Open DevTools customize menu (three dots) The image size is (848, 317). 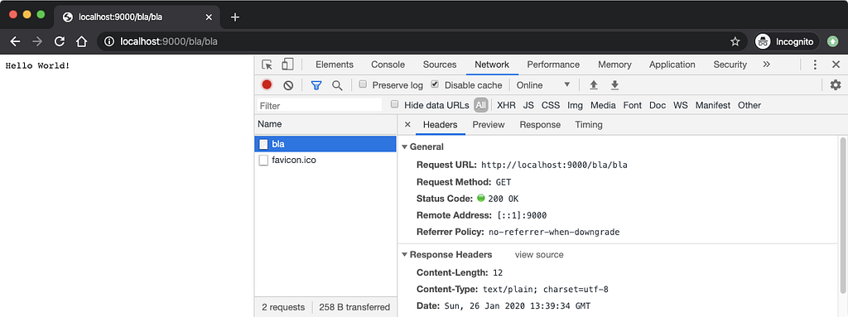point(815,65)
